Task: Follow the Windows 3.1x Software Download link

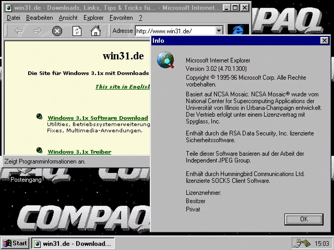Action: [98, 118]
